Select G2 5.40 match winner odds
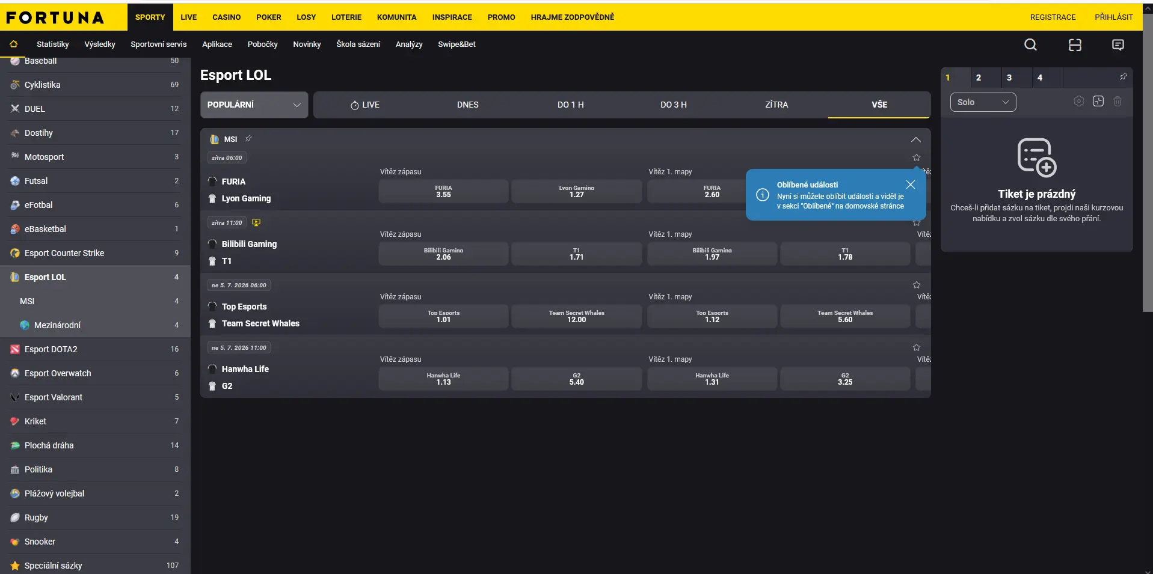This screenshot has width=1153, height=574. coord(577,379)
